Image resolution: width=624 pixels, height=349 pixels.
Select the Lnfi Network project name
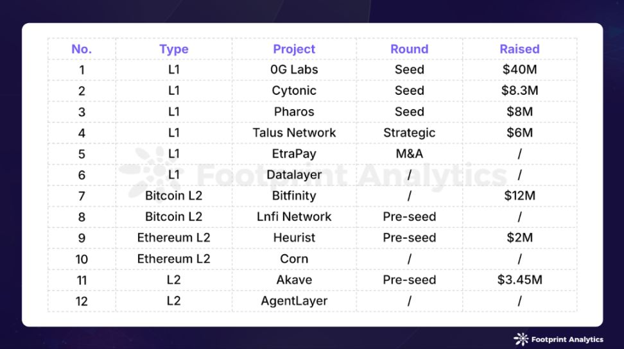(x=294, y=217)
